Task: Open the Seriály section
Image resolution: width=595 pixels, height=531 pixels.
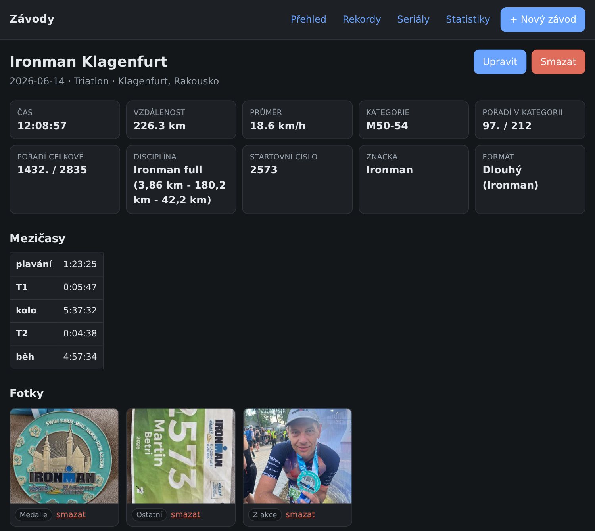Action: pyautogui.click(x=413, y=19)
